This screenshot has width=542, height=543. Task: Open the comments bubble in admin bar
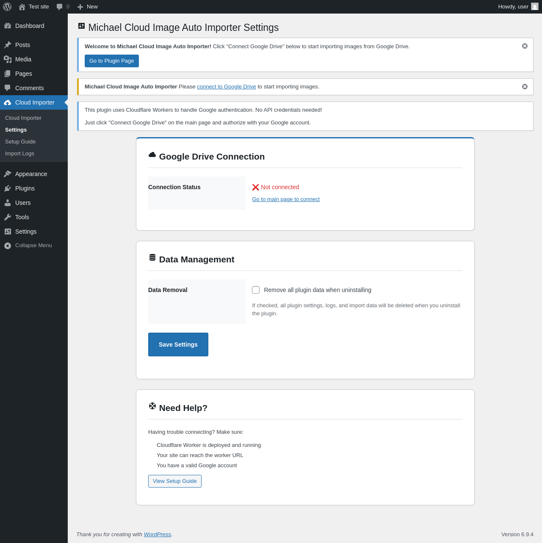60,7
